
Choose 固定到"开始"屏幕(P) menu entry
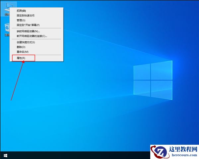36,25
